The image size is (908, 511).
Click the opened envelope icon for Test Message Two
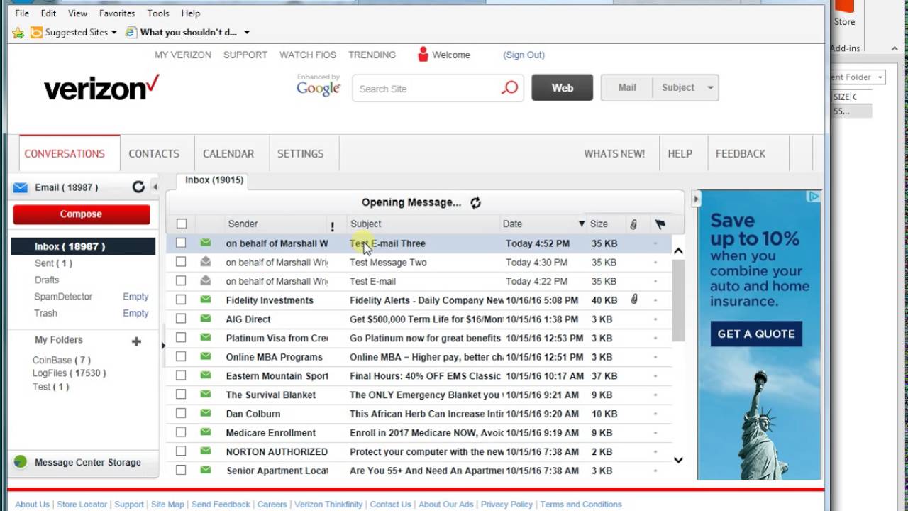[x=206, y=262]
